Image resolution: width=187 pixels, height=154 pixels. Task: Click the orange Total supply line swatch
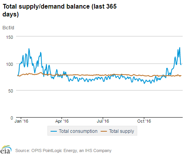104,131
